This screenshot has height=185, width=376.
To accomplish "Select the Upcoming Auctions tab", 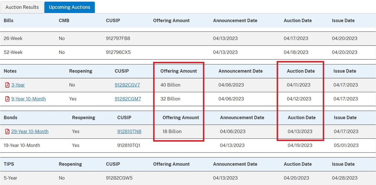I will [x=70, y=7].
